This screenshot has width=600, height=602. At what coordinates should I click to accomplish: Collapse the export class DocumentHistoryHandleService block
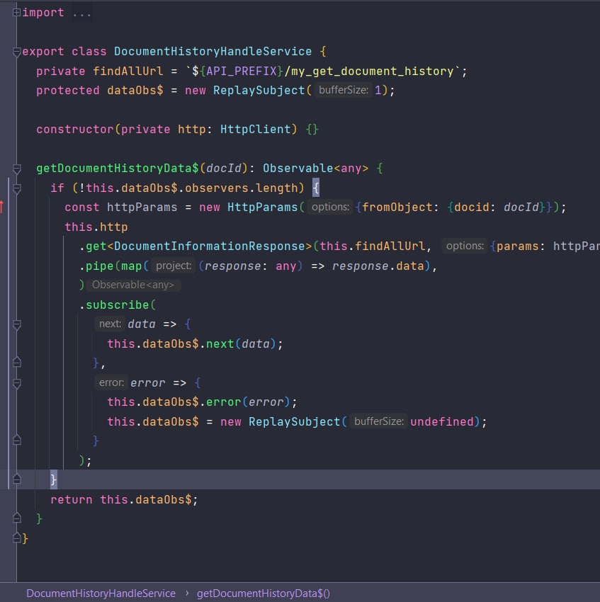point(16,52)
